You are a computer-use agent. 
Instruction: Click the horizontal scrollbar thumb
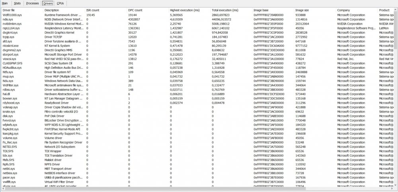coord(155,189)
